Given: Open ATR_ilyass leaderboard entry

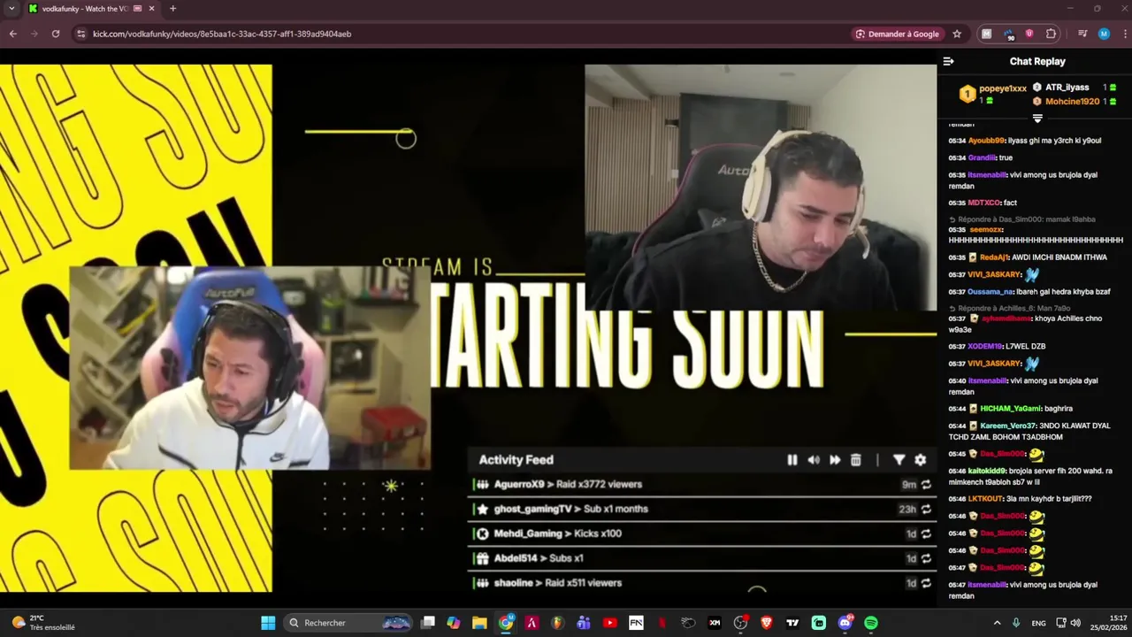Looking at the screenshot, I should 1075,88.
